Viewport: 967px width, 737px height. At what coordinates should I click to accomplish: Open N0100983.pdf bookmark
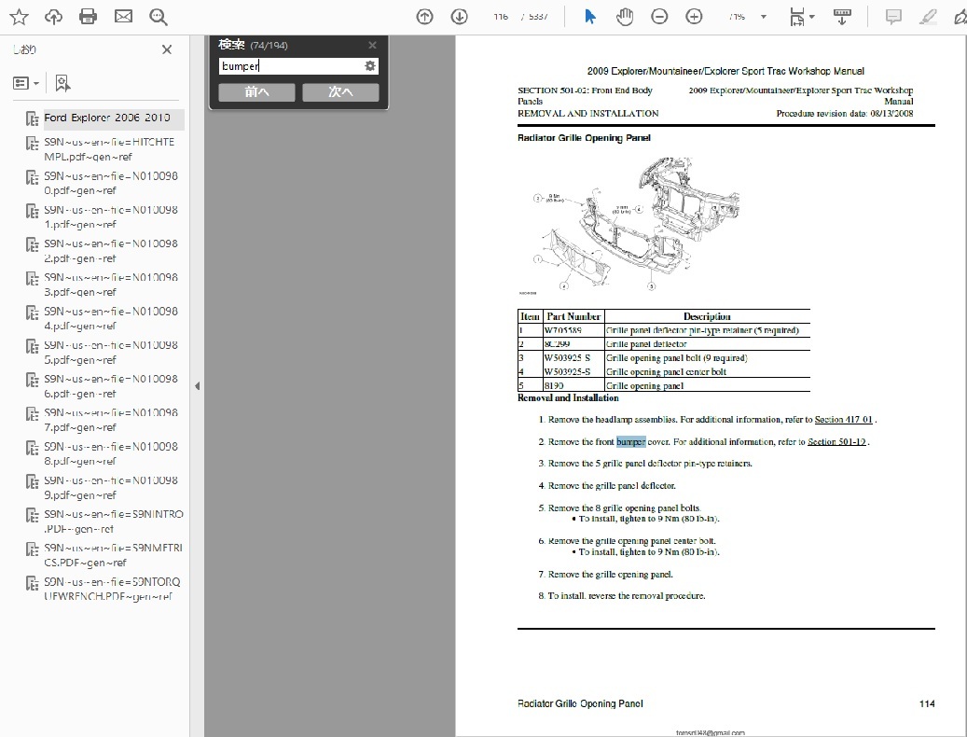(x=111, y=285)
